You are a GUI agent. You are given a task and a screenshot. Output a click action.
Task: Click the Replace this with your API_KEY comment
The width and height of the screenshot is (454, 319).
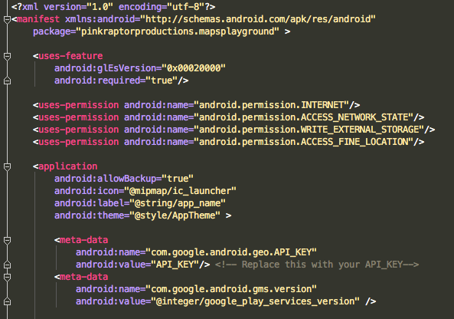pos(317,265)
